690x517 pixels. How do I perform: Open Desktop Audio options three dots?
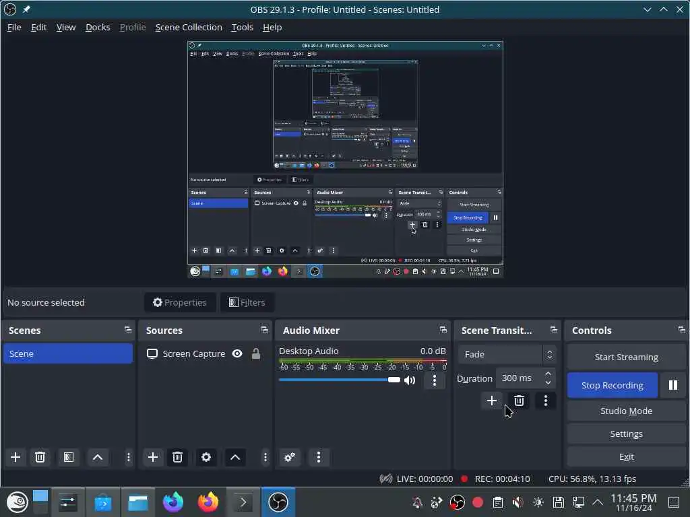(x=435, y=380)
